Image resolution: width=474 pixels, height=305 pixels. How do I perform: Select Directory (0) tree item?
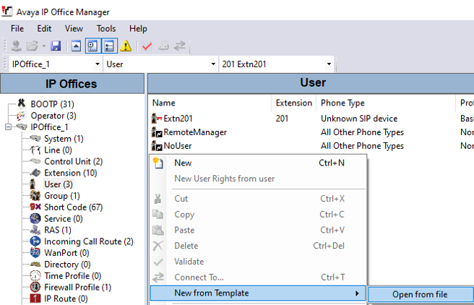(x=67, y=265)
